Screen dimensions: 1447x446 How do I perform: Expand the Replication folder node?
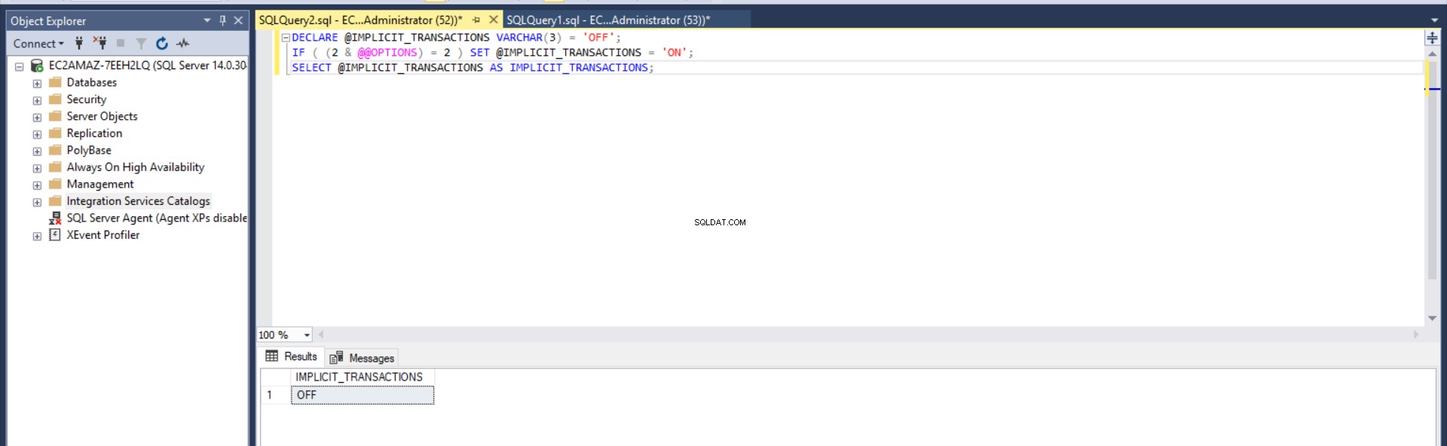click(x=37, y=134)
